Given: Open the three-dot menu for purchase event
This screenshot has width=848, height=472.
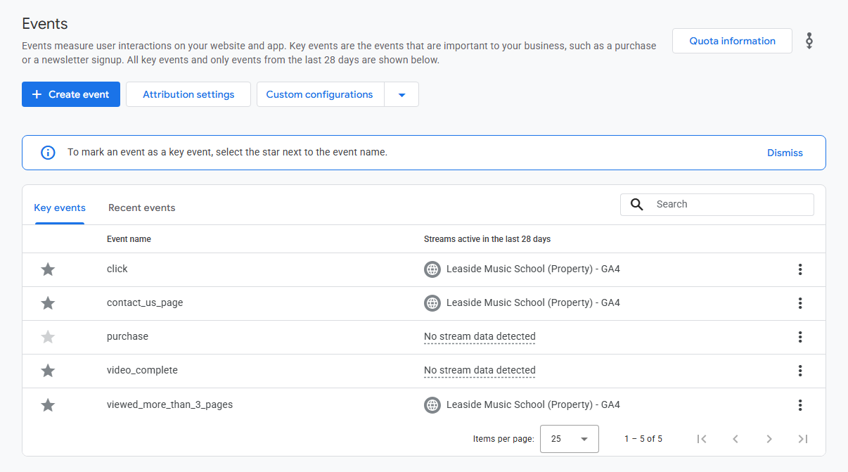Looking at the screenshot, I should pyautogui.click(x=800, y=337).
